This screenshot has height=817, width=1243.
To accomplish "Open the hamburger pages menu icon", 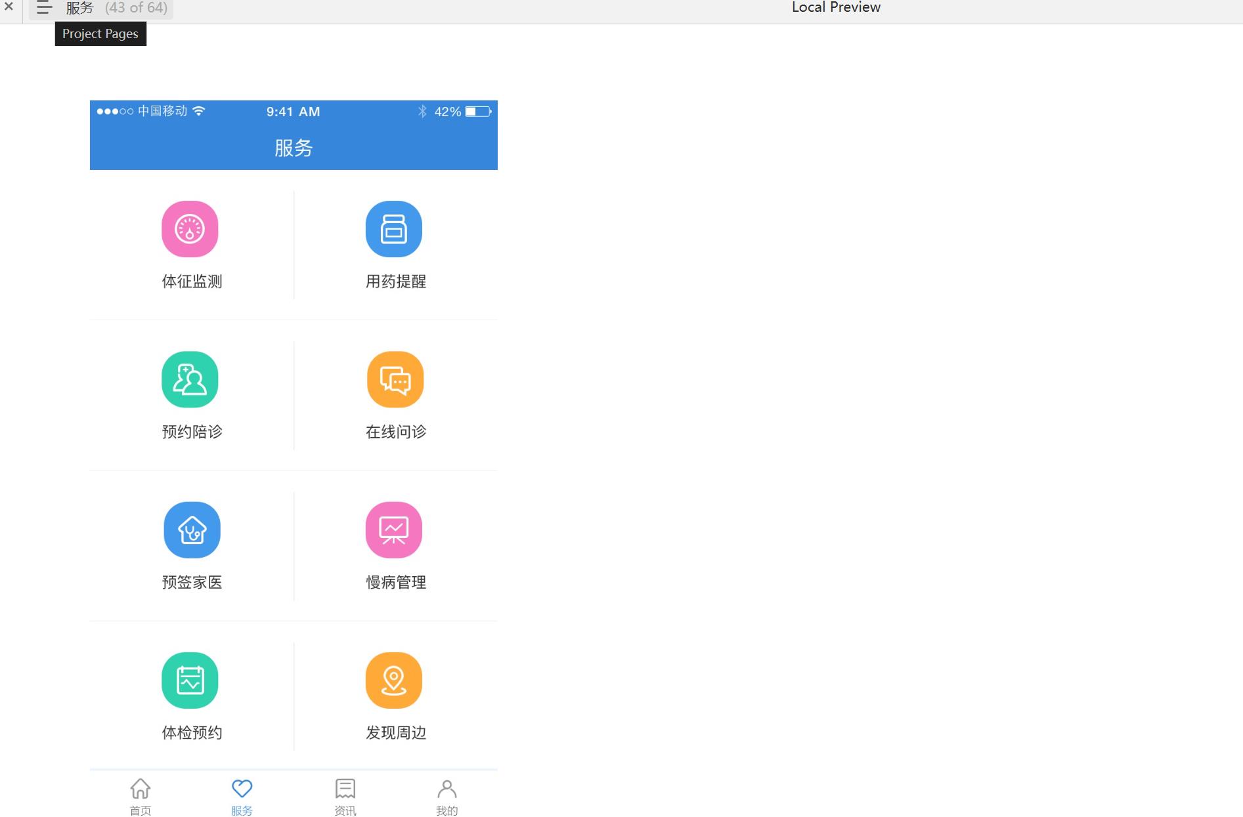I will 44,8.
